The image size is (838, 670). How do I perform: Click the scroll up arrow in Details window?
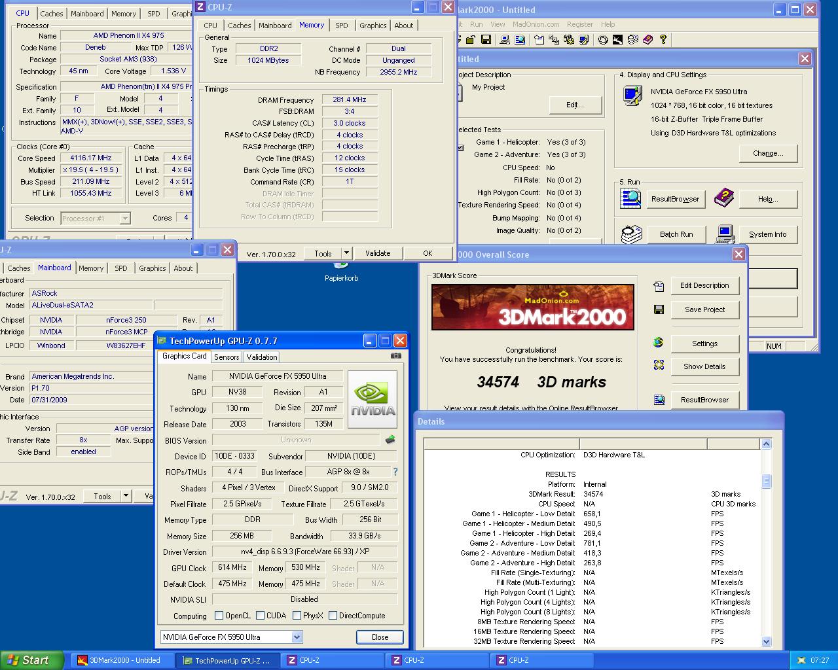pyautogui.click(x=766, y=444)
